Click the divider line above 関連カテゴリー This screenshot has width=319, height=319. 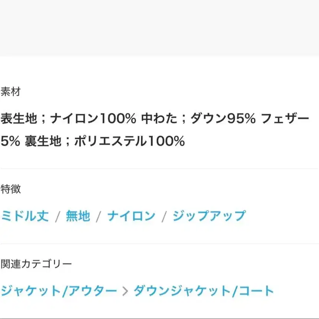(x=159, y=244)
